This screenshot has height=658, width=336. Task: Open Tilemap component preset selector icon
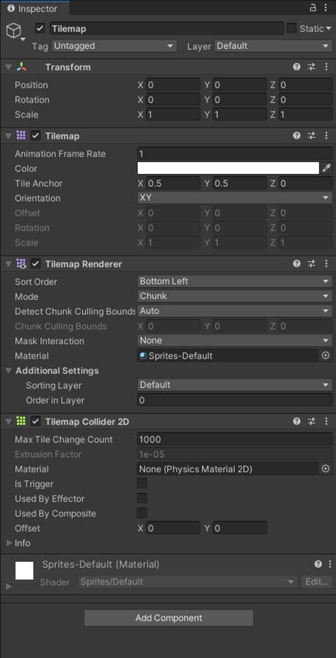(x=312, y=136)
